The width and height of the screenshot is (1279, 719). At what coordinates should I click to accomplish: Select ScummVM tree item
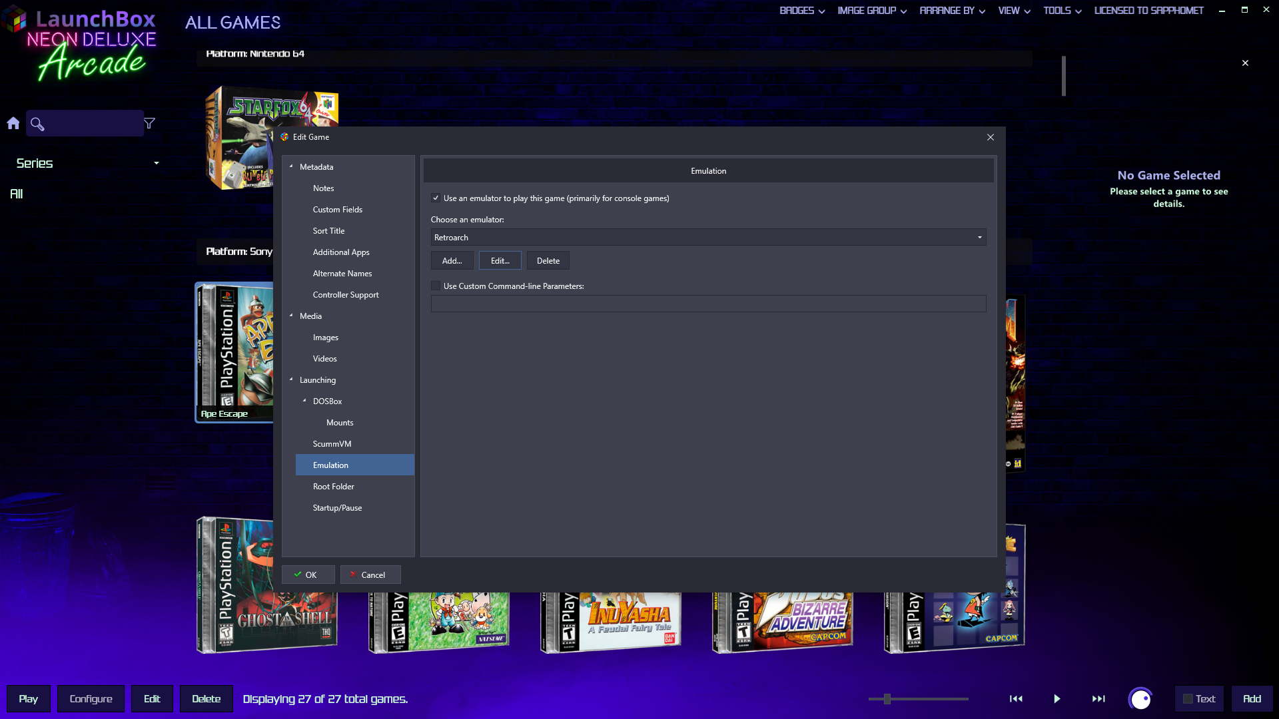click(332, 443)
